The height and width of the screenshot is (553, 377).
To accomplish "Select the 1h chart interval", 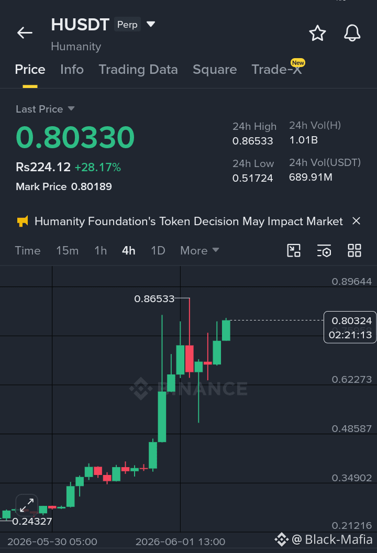I will tap(101, 251).
